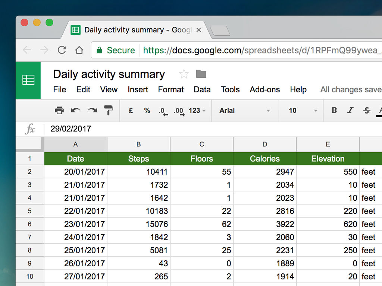The image size is (382, 286).
Task: Open the 123 more formats dropdown
Action: [x=197, y=111]
